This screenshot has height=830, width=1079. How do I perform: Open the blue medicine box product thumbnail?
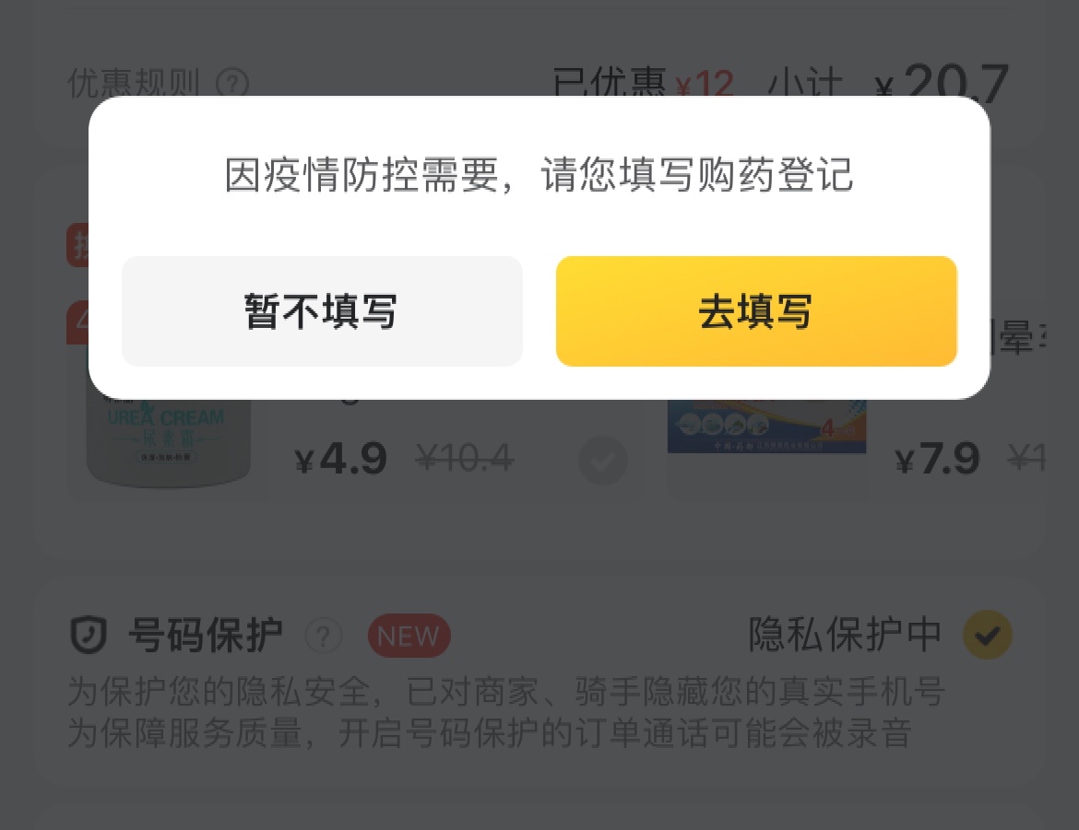coord(766,427)
